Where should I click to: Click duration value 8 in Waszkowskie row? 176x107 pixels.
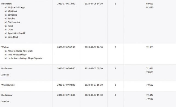click(116, 85)
